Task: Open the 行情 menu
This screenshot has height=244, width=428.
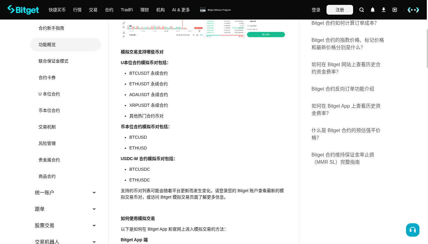Action: [77, 10]
